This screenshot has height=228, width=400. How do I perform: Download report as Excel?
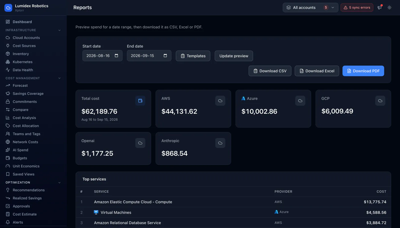pyautogui.click(x=317, y=71)
